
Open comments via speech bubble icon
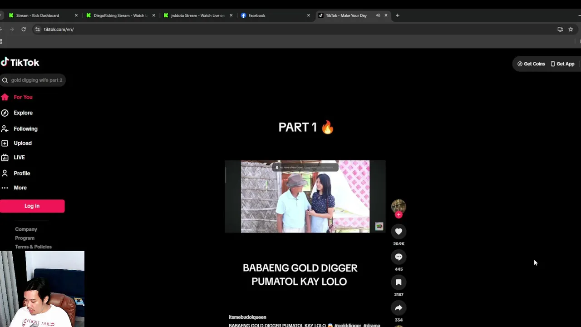[x=399, y=257]
